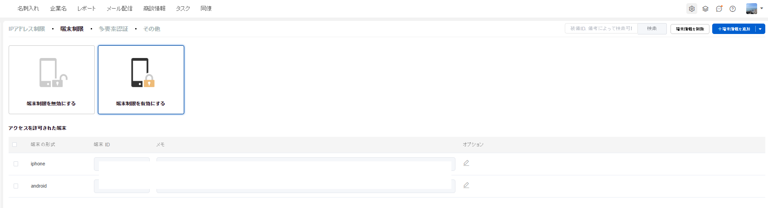Click the user profile avatar
Viewport: 768px width, 208px height.
point(751,9)
